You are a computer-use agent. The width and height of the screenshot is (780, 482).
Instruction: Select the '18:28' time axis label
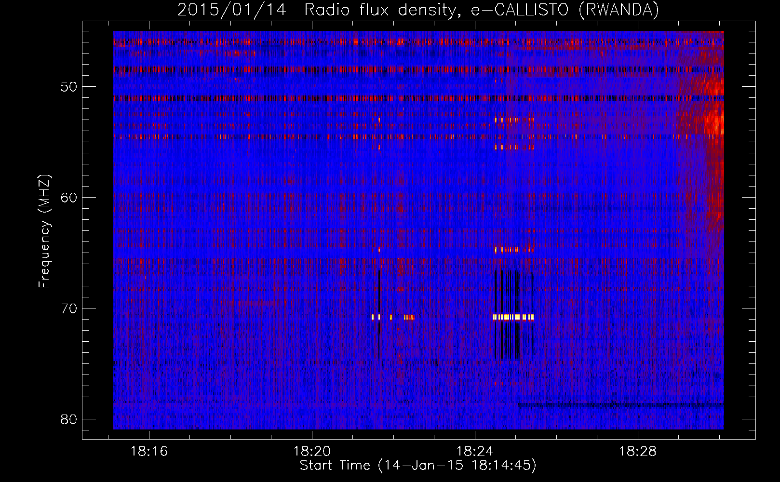(638, 452)
